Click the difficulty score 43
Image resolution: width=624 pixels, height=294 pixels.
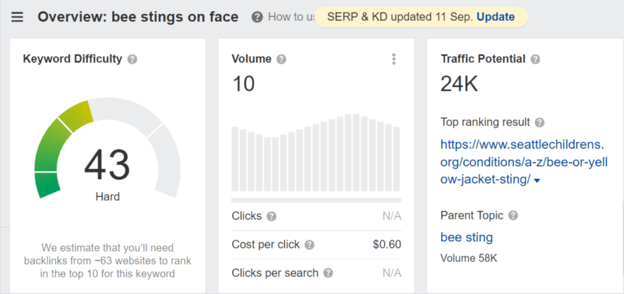(107, 166)
